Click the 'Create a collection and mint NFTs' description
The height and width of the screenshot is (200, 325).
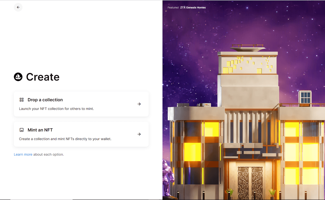pos(65,139)
